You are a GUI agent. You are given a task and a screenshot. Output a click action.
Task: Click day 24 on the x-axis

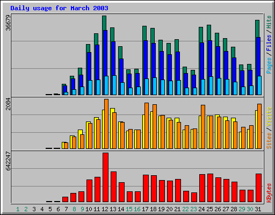[201, 209]
